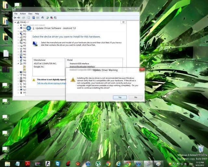Close the Update Driver Software wizard window
This screenshot has width=208, height=167.
(x=123, y=22)
